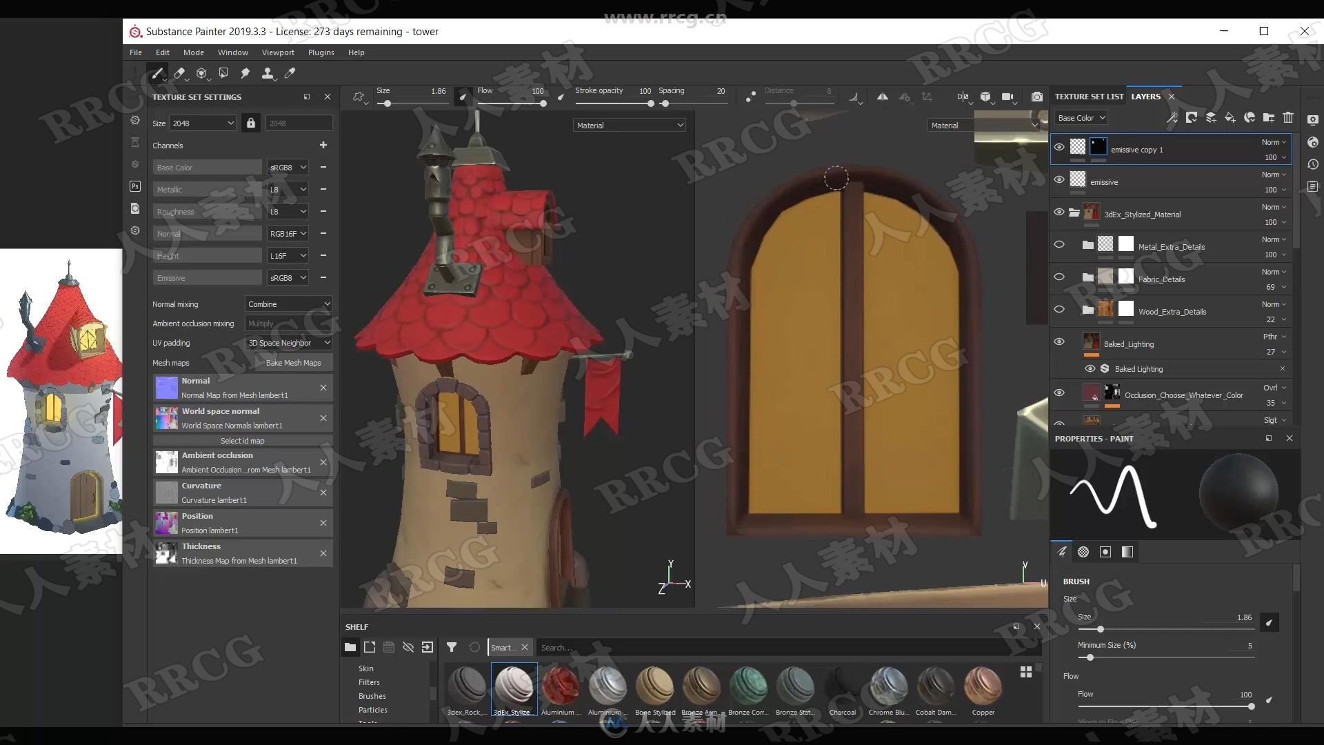Open blend mode dropdown for emissive copy 1
Viewport: 1324px width, 745px height.
(x=1274, y=142)
